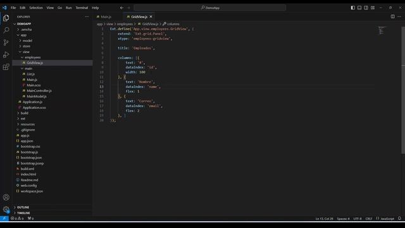Click the Explorer more actions ellipsis

click(x=87, y=16)
